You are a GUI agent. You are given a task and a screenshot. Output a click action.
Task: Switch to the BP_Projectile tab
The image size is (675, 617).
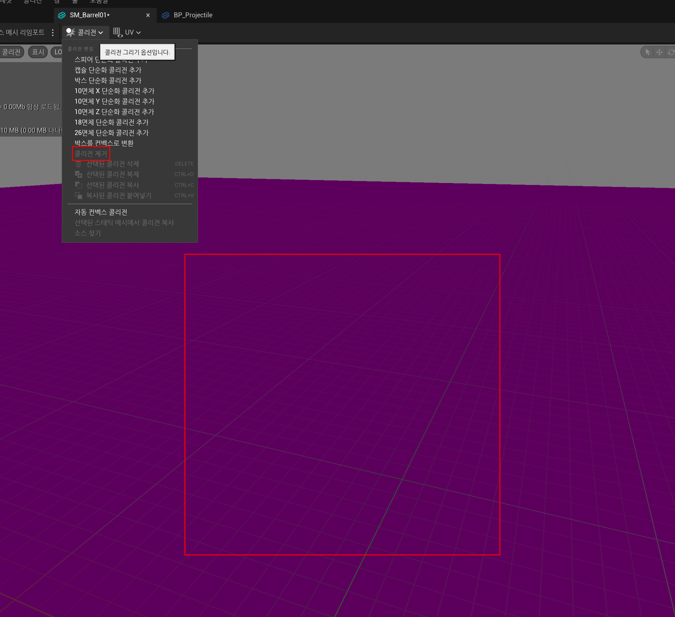coord(192,15)
